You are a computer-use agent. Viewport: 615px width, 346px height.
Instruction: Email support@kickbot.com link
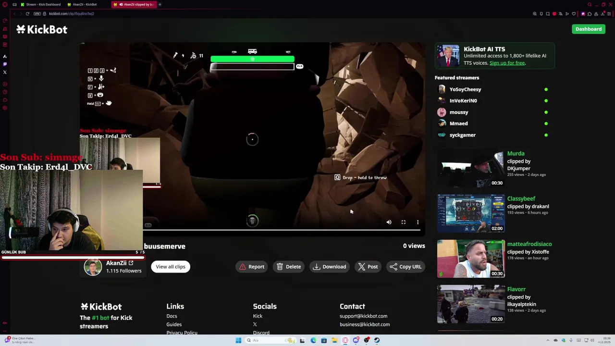363,316
